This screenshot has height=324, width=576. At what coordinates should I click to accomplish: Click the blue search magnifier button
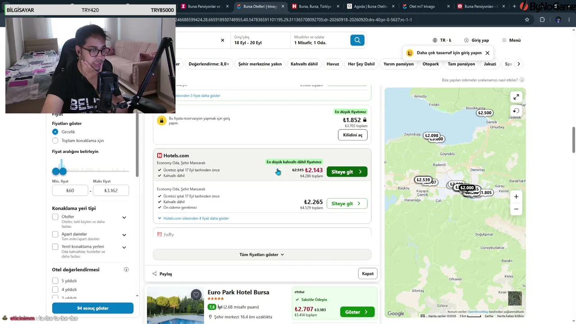coord(357,40)
